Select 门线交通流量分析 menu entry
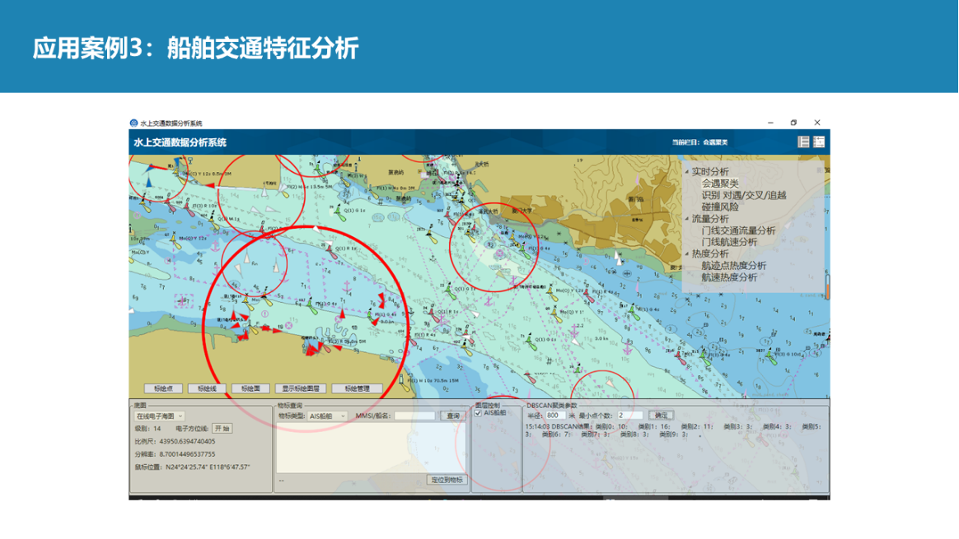Viewport: 959px width, 539px height. (738, 231)
